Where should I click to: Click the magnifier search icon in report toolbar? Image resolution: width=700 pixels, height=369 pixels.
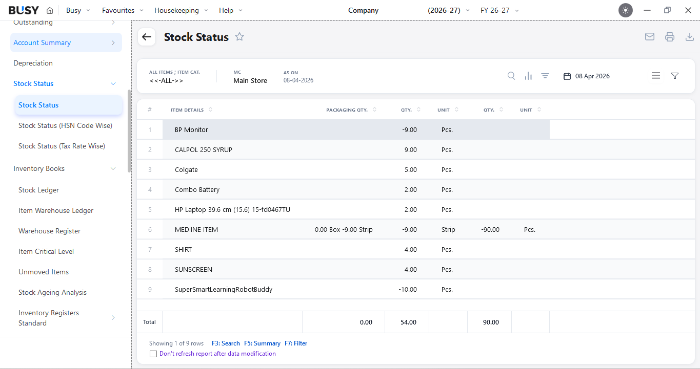511,76
